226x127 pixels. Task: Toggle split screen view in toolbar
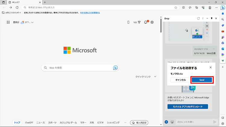click(x=183, y=8)
